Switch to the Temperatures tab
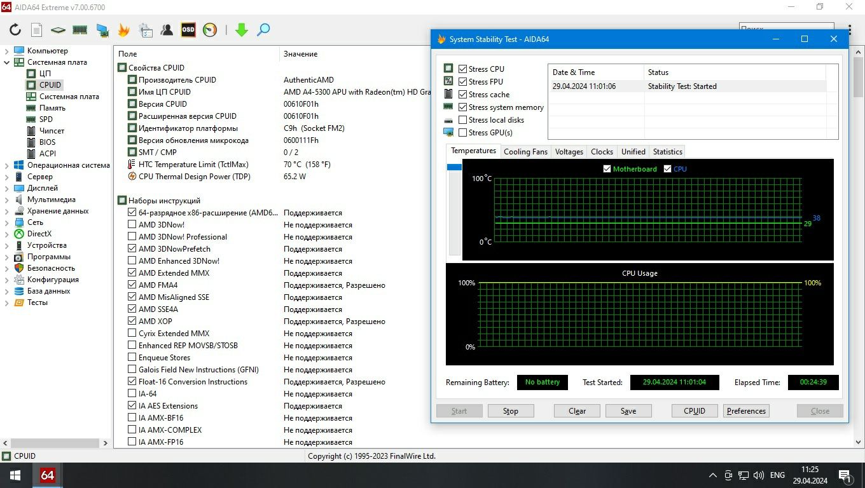 (473, 151)
